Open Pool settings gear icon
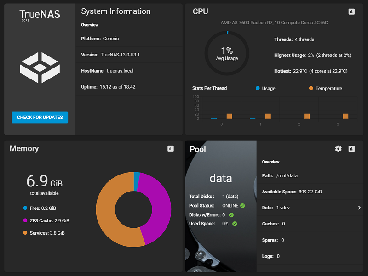The image size is (368, 276). pyautogui.click(x=339, y=149)
